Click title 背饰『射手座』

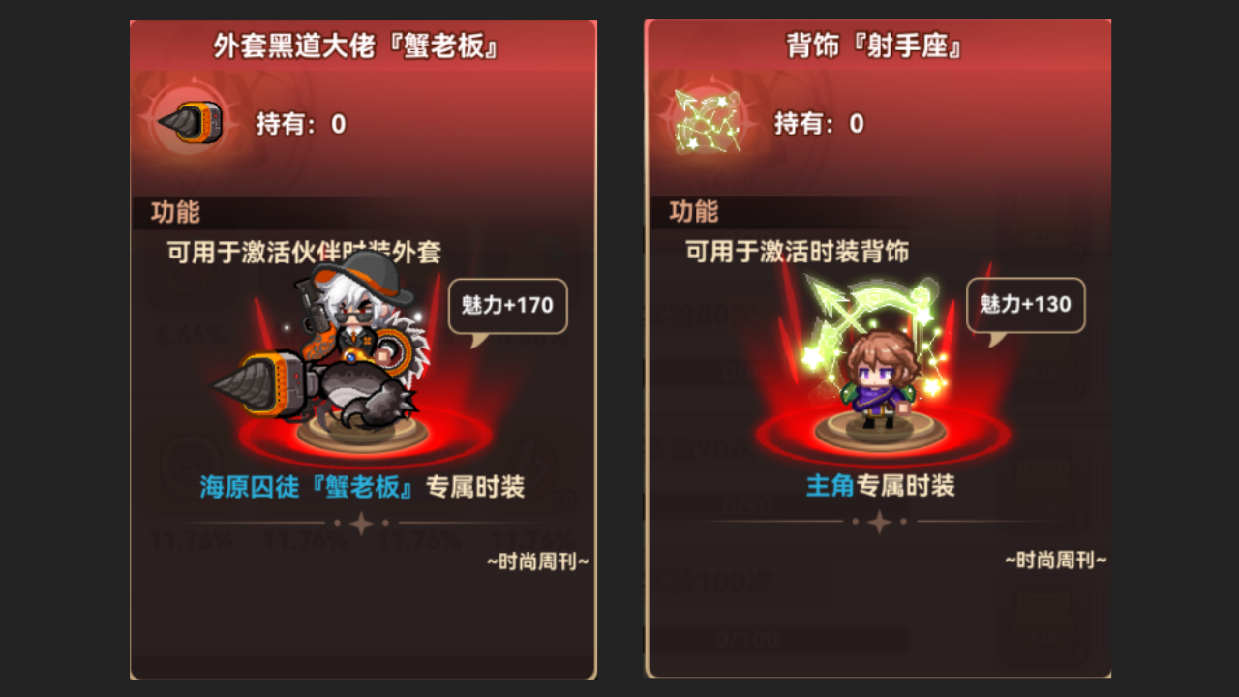coord(873,45)
